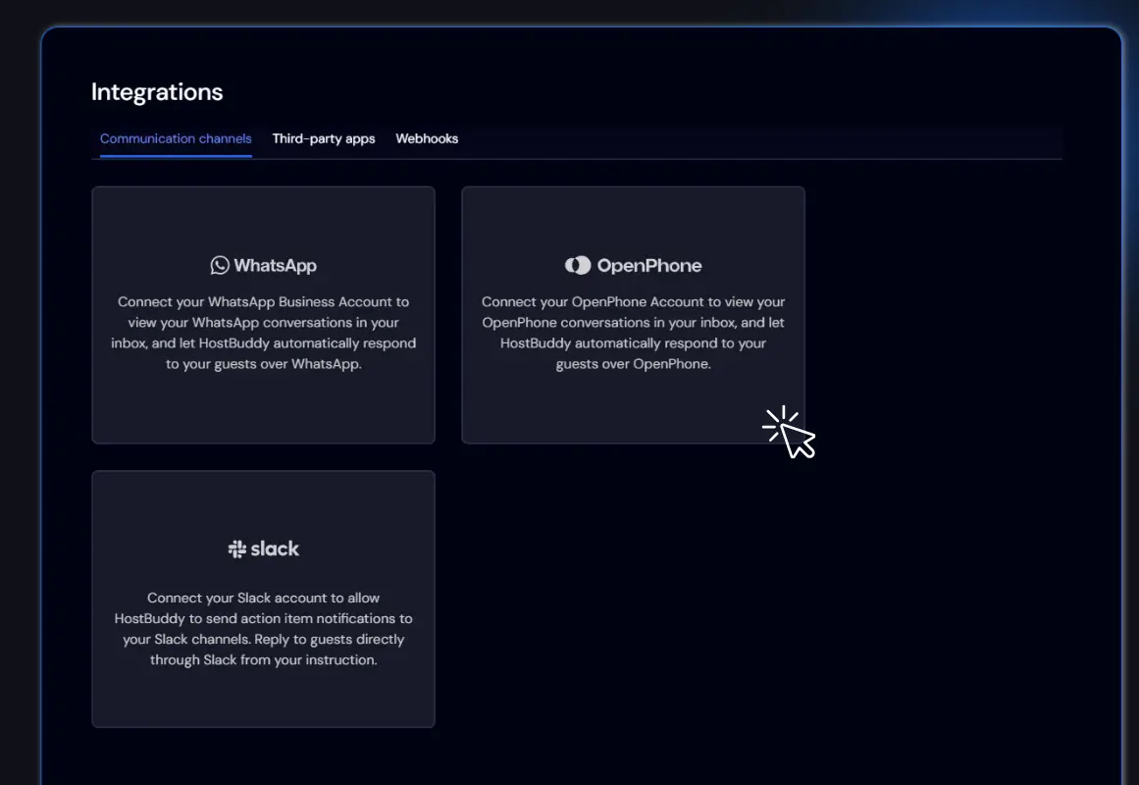This screenshot has height=785, width=1139.
Task: Click the OpenPhone logo icon
Action: [578, 265]
